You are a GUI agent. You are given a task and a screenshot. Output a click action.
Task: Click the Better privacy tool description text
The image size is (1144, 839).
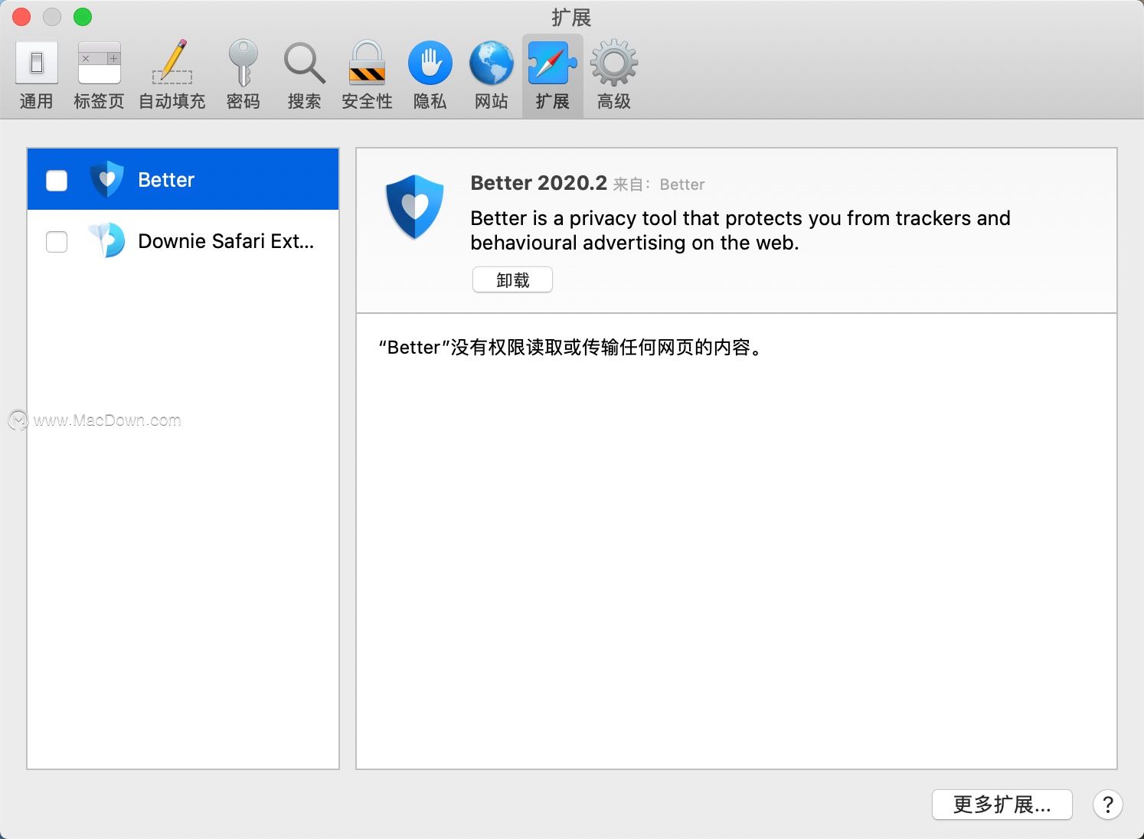coord(740,230)
